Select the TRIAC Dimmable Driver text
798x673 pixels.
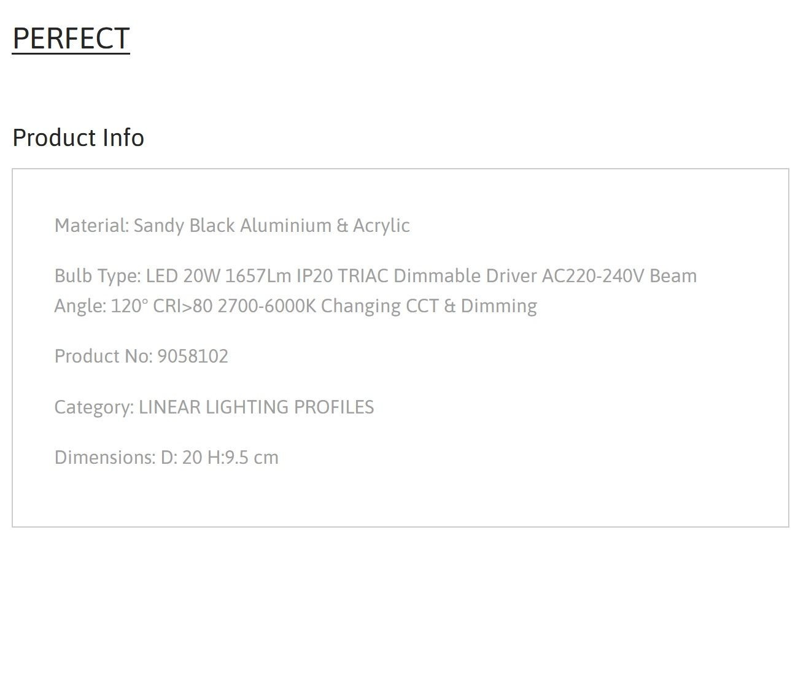pos(437,276)
